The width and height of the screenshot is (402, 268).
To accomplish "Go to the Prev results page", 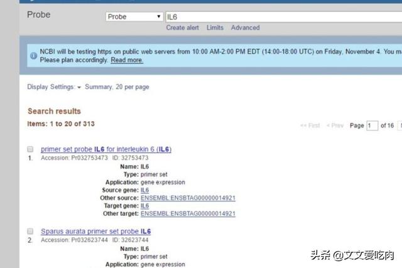I will click(x=335, y=126).
